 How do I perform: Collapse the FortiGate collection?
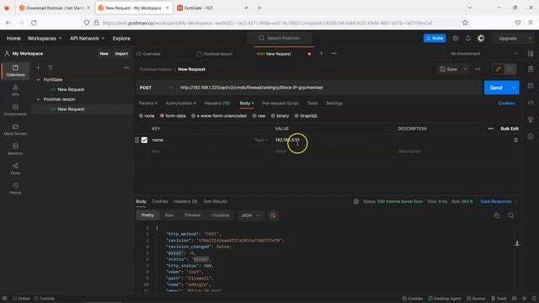pos(38,80)
